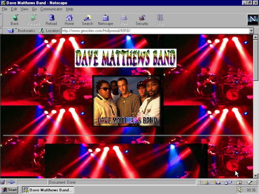The width and height of the screenshot is (259, 194).
Task: Open Composer from component bar
Action: coord(250,182)
